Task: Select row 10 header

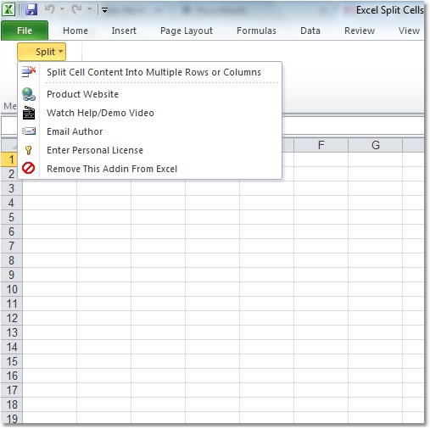Action: (11, 289)
